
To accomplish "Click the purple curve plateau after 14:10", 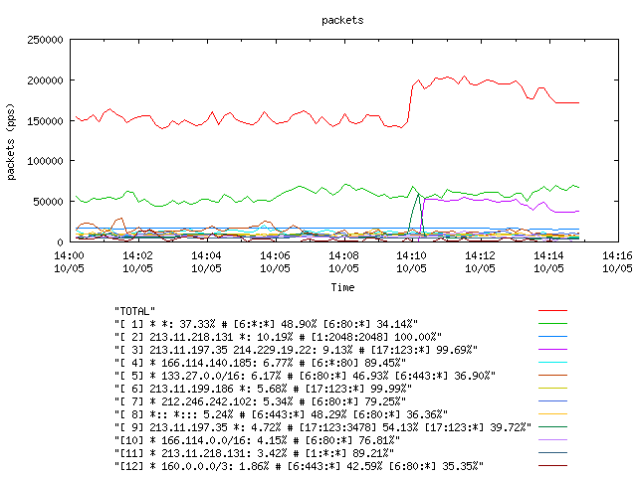I will [x=471, y=199].
